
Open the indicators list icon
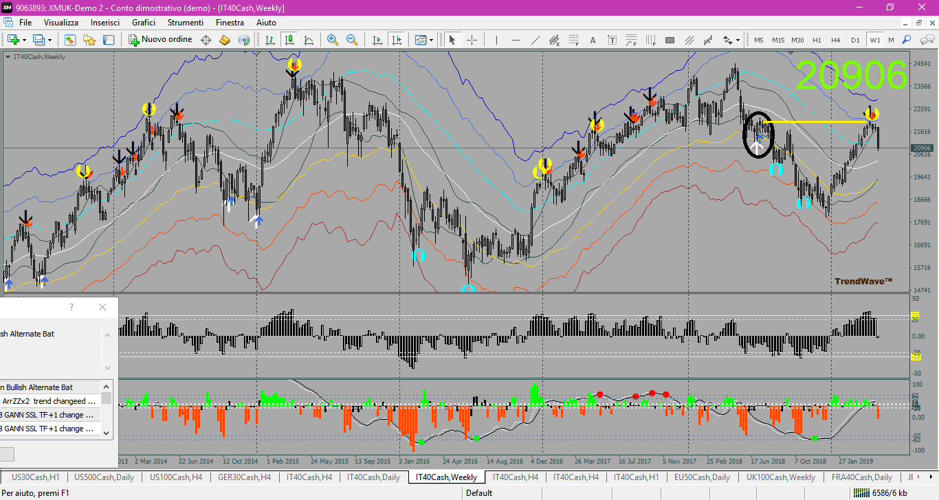[x=420, y=40]
